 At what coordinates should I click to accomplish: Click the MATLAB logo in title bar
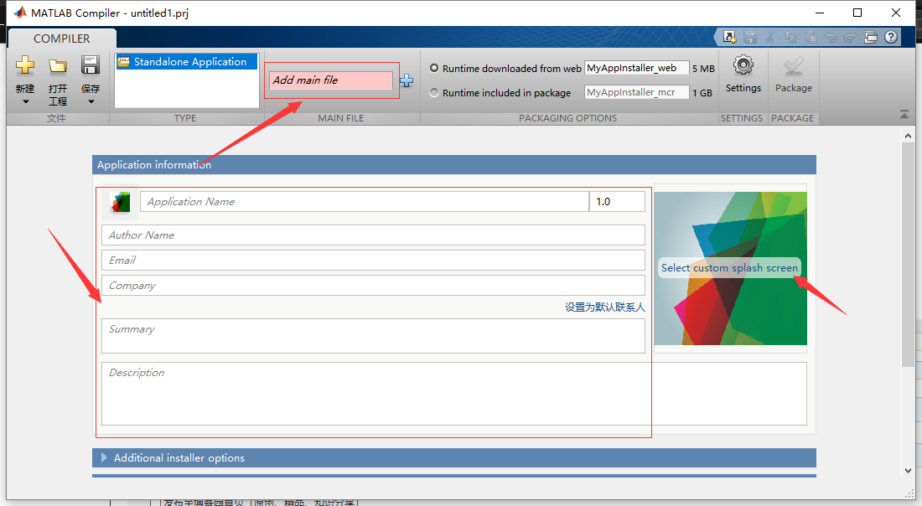click(20, 13)
